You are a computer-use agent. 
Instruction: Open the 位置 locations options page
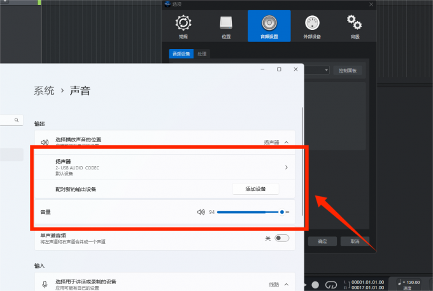226,26
